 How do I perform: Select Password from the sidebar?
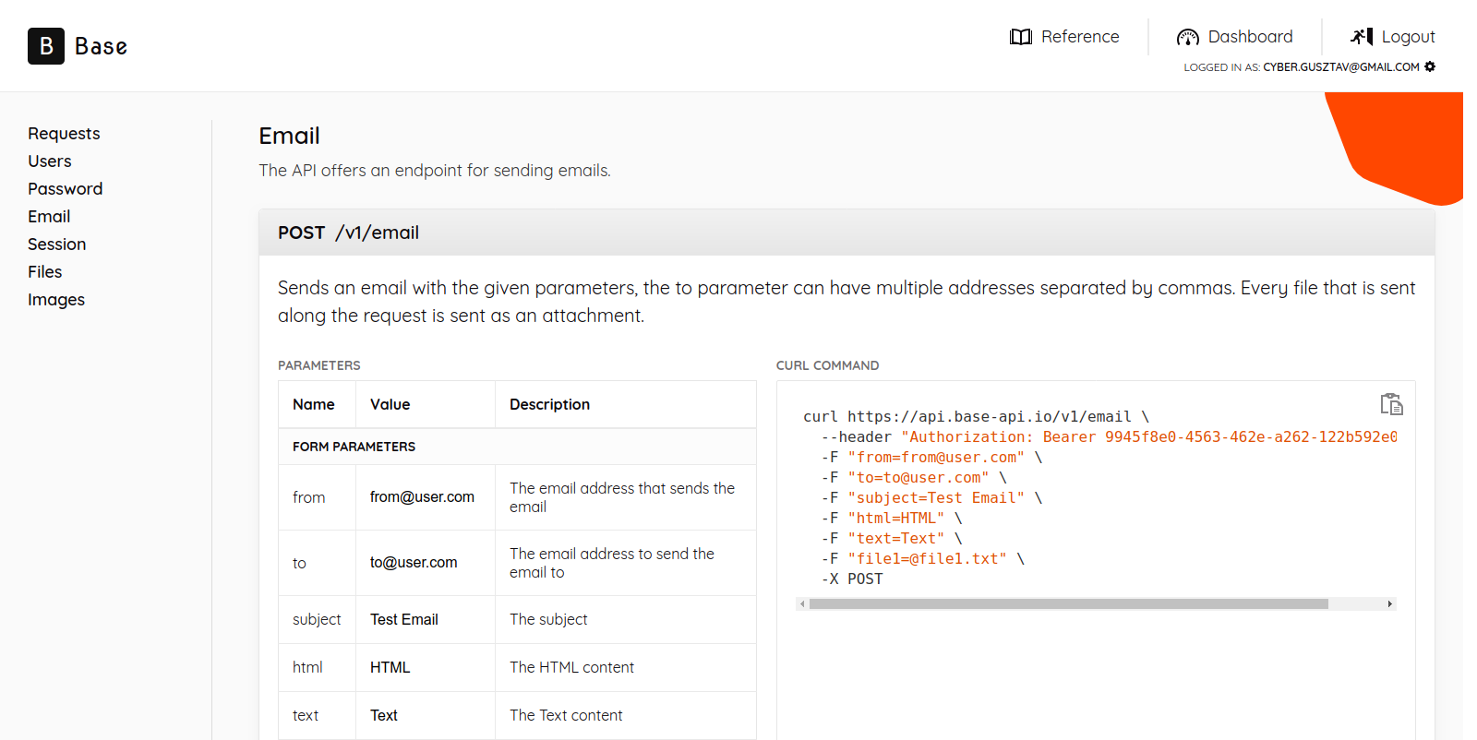[x=65, y=189]
